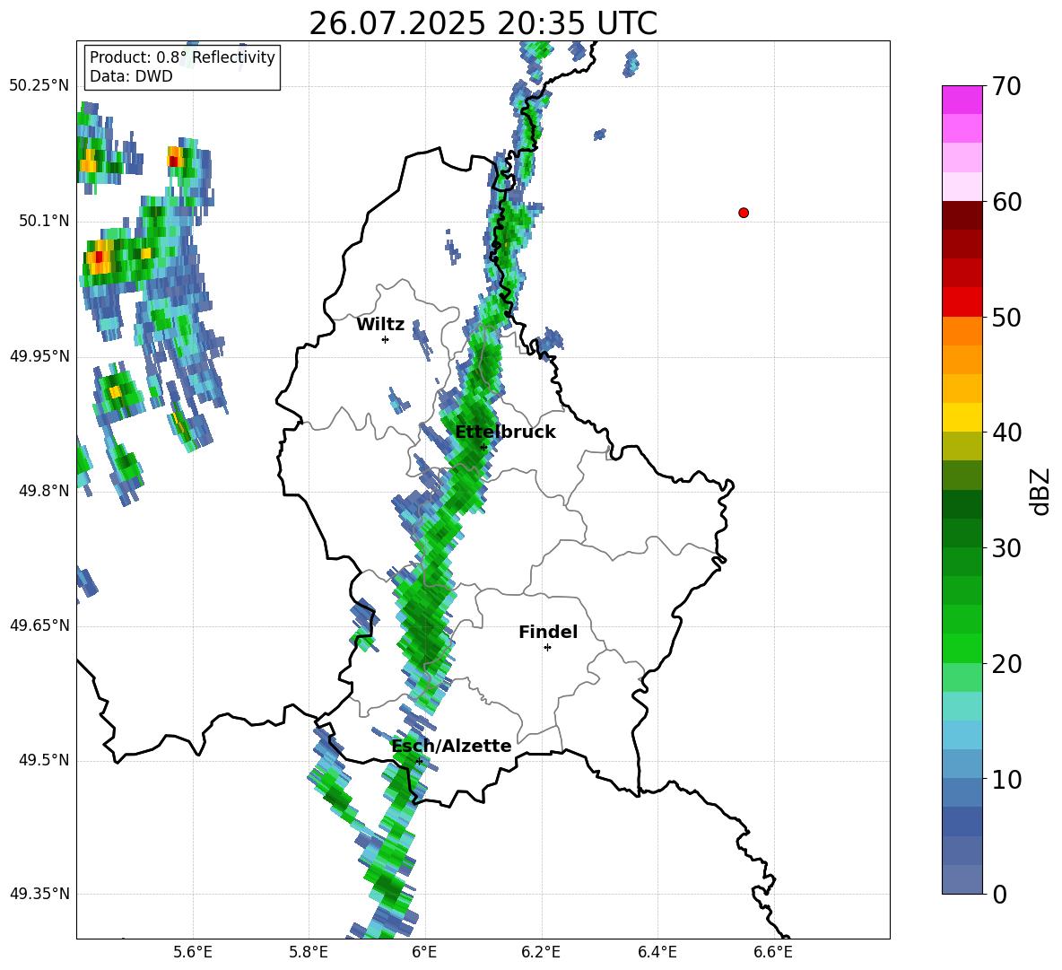The image size is (1062, 970).
Task: Click the red dot marker east of Luxembourg
Action: coord(744,213)
